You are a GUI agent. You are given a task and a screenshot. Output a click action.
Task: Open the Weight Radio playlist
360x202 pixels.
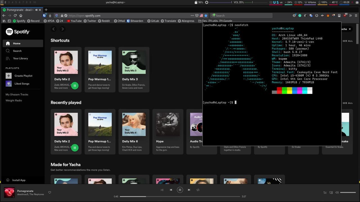pos(14,100)
